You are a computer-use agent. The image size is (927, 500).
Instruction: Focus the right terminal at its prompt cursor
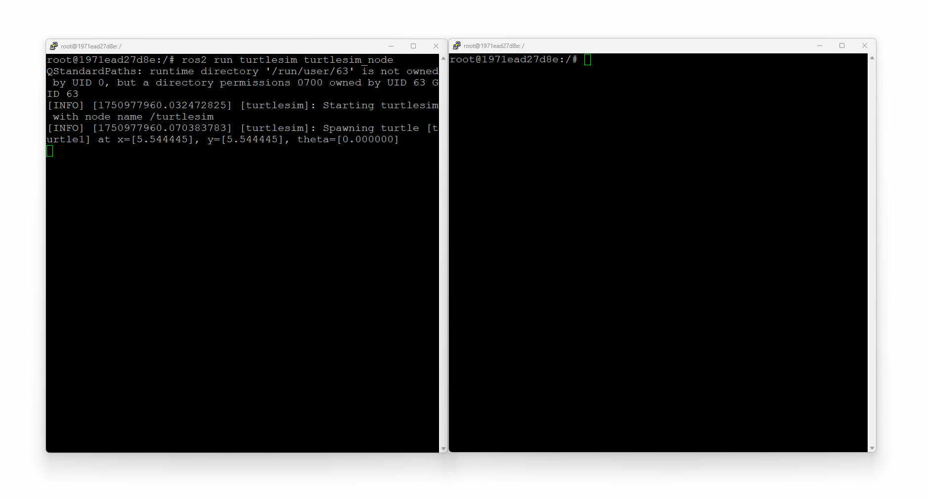(x=587, y=59)
